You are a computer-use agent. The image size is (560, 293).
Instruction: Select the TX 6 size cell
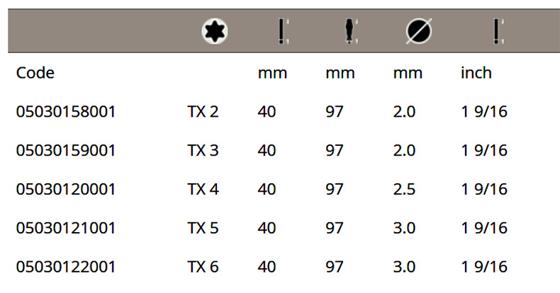coord(202,268)
